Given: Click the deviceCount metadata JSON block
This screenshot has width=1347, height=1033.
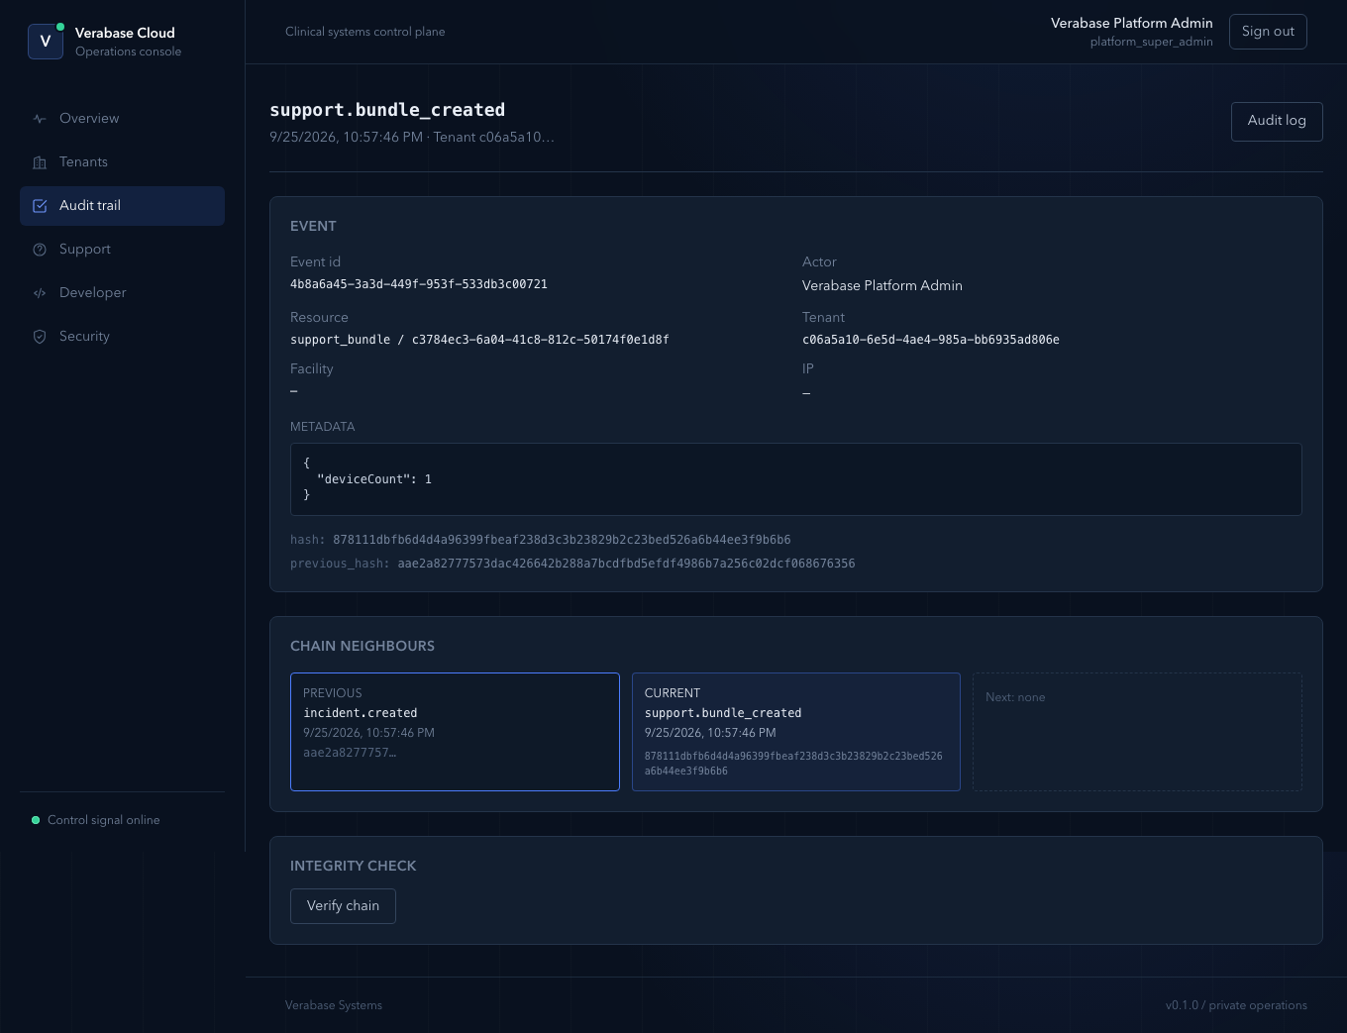Looking at the screenshot, I should [x=796, y=479].
